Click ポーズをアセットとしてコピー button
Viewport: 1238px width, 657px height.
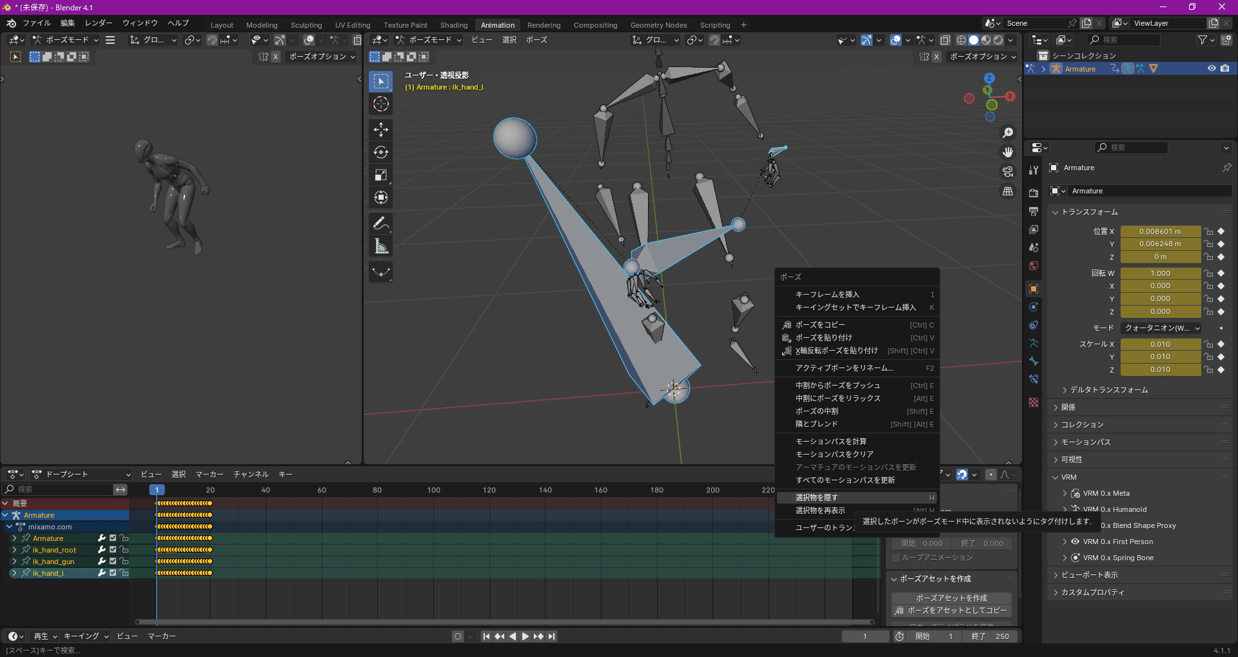[x=951, y=611]
